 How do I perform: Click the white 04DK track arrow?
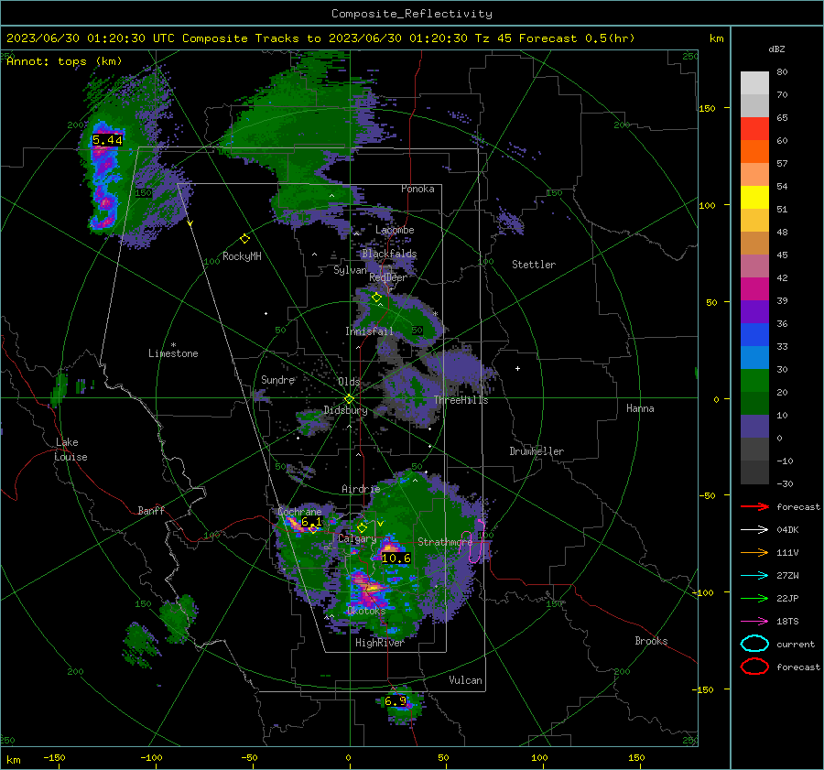pyautogui.click(x=754, y=529)
